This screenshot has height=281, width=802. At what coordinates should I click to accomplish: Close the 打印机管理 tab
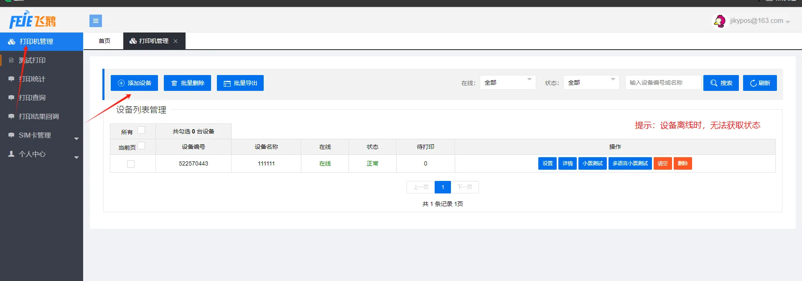click(176, 41)
